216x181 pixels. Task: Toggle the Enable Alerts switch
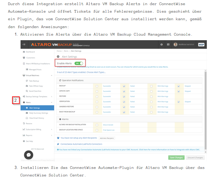pyautogui.click(x=79, y=63)
